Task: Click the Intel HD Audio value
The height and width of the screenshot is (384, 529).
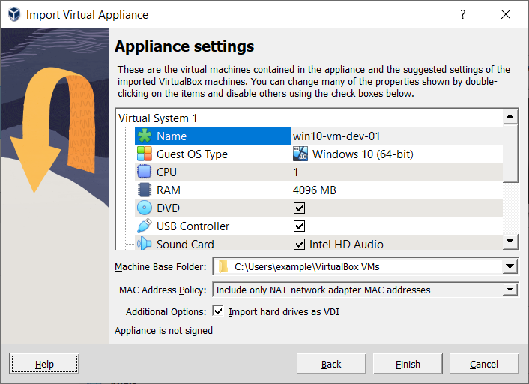Action: (x=346, y=244)
